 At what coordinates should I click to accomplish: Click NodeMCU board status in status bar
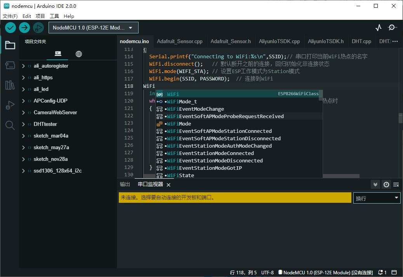coord(325,272)
